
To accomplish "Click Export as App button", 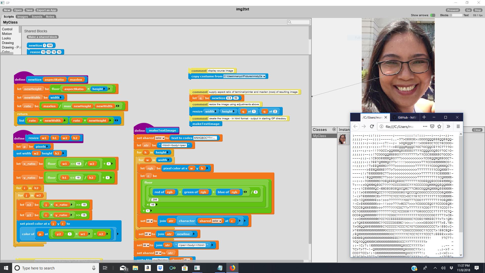I will [x=46, y=10].
